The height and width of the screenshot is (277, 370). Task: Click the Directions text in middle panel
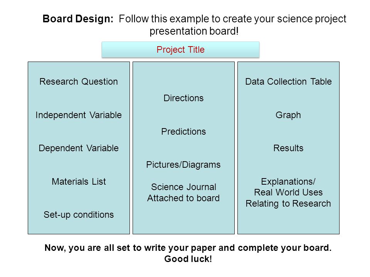(x=183, y=98)
